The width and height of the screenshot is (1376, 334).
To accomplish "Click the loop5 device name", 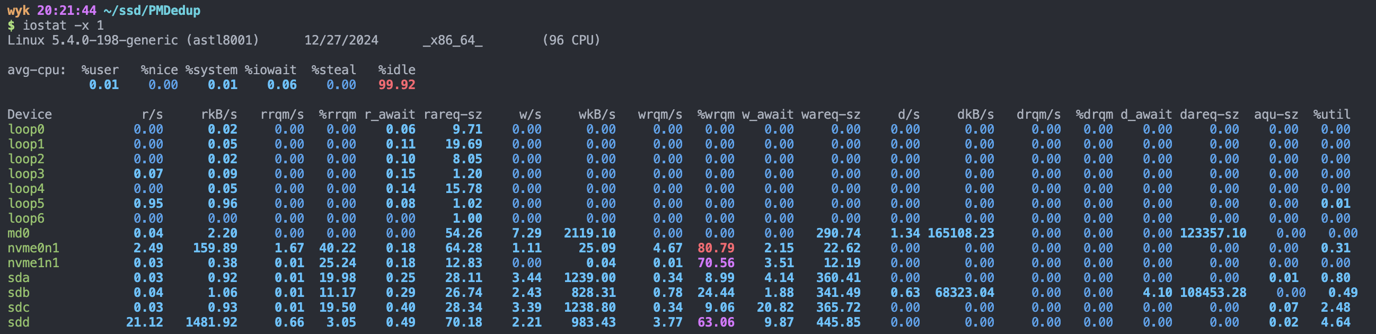I will 25,204.
